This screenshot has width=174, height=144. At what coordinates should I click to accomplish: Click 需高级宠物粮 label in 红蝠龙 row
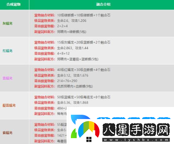pyautogui.click(x=45, y=53)
